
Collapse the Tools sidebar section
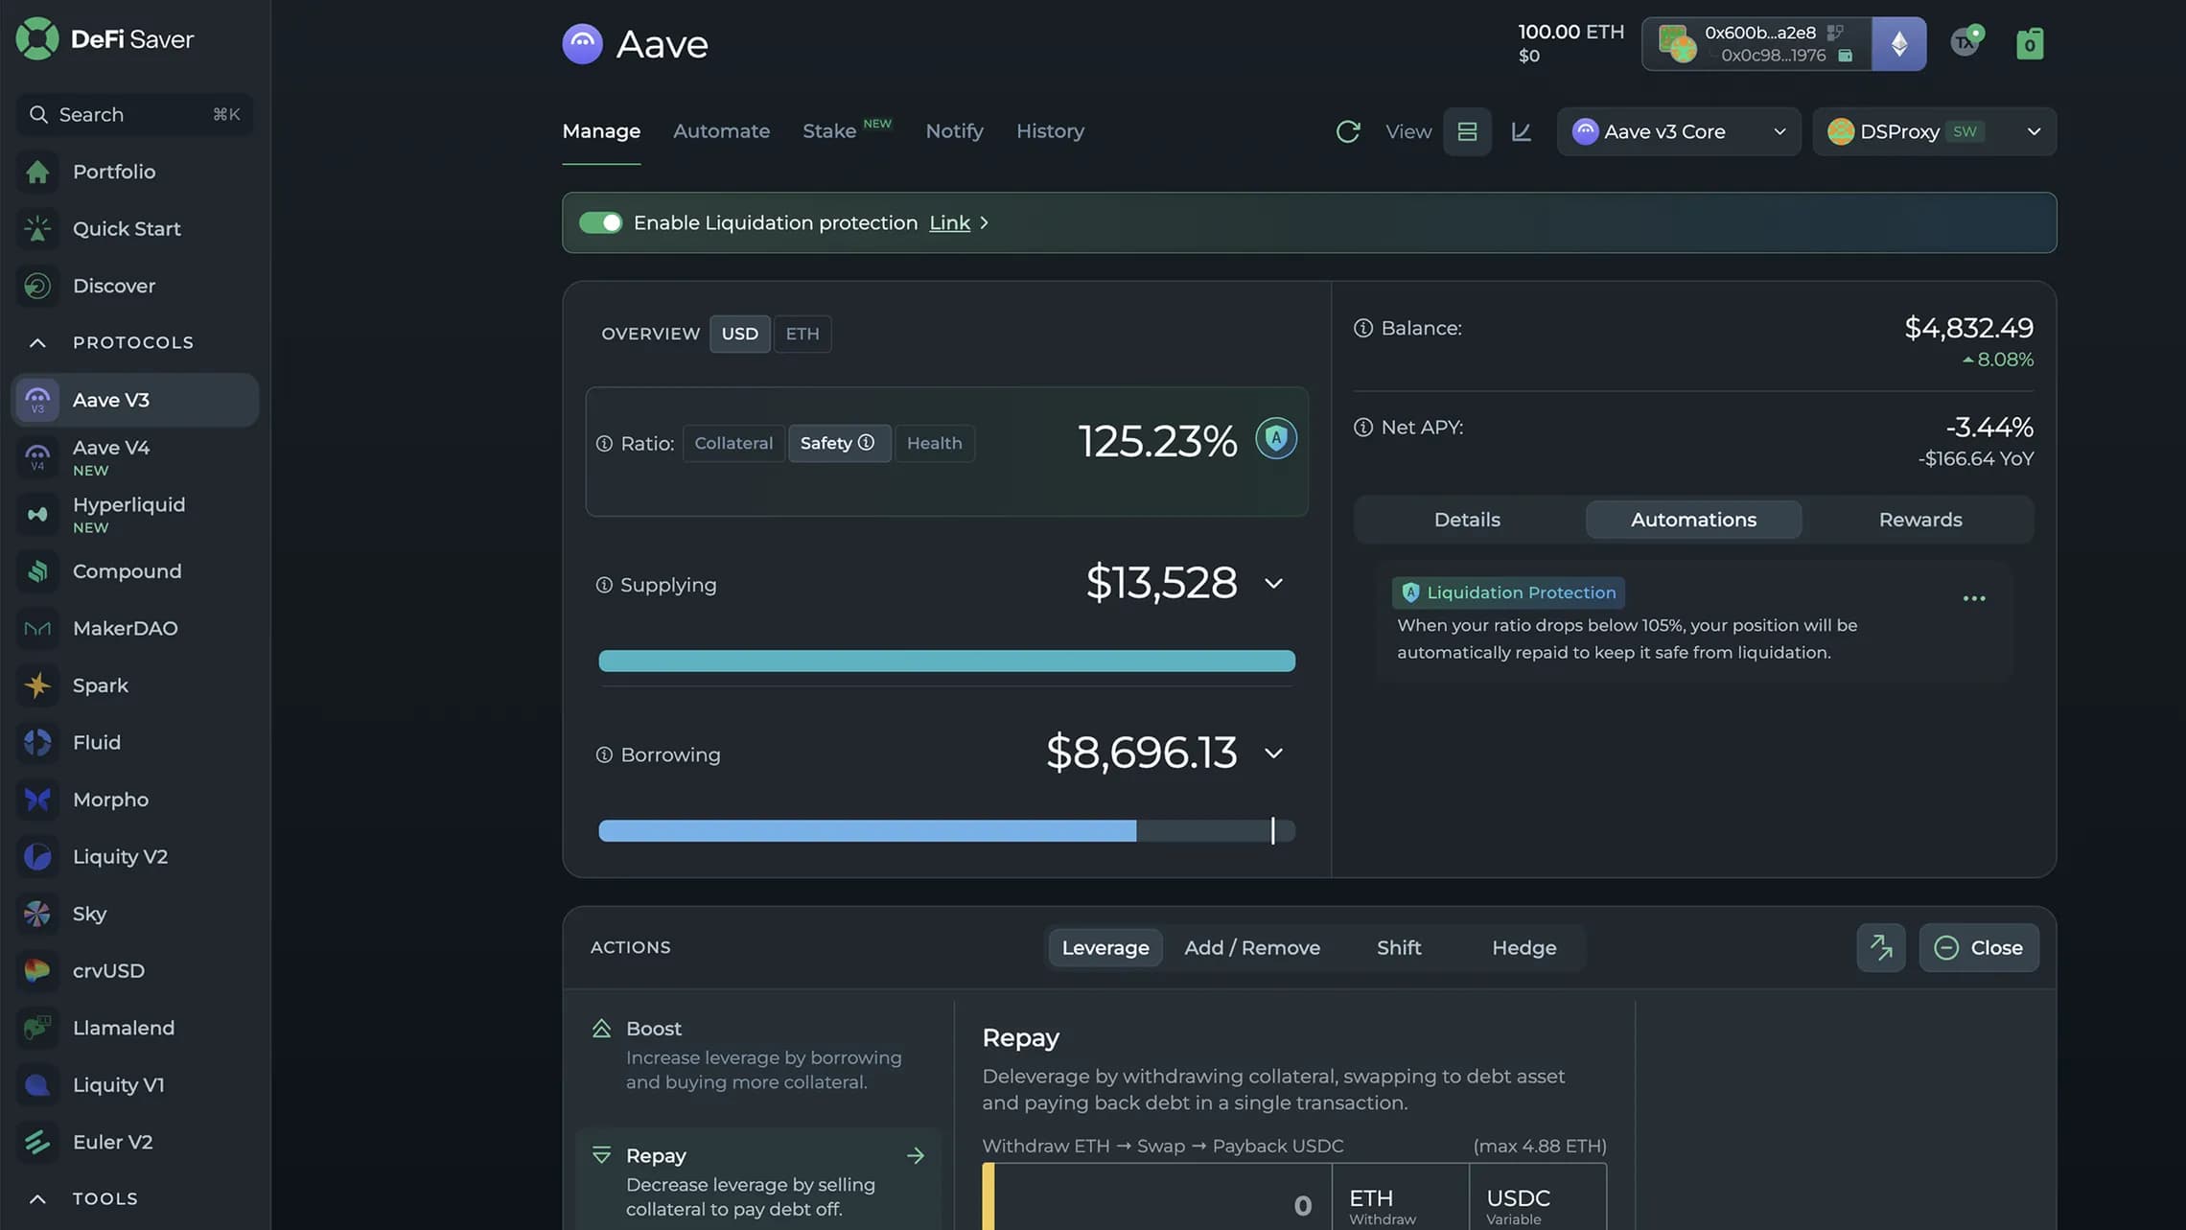(x=37, y=1199)
